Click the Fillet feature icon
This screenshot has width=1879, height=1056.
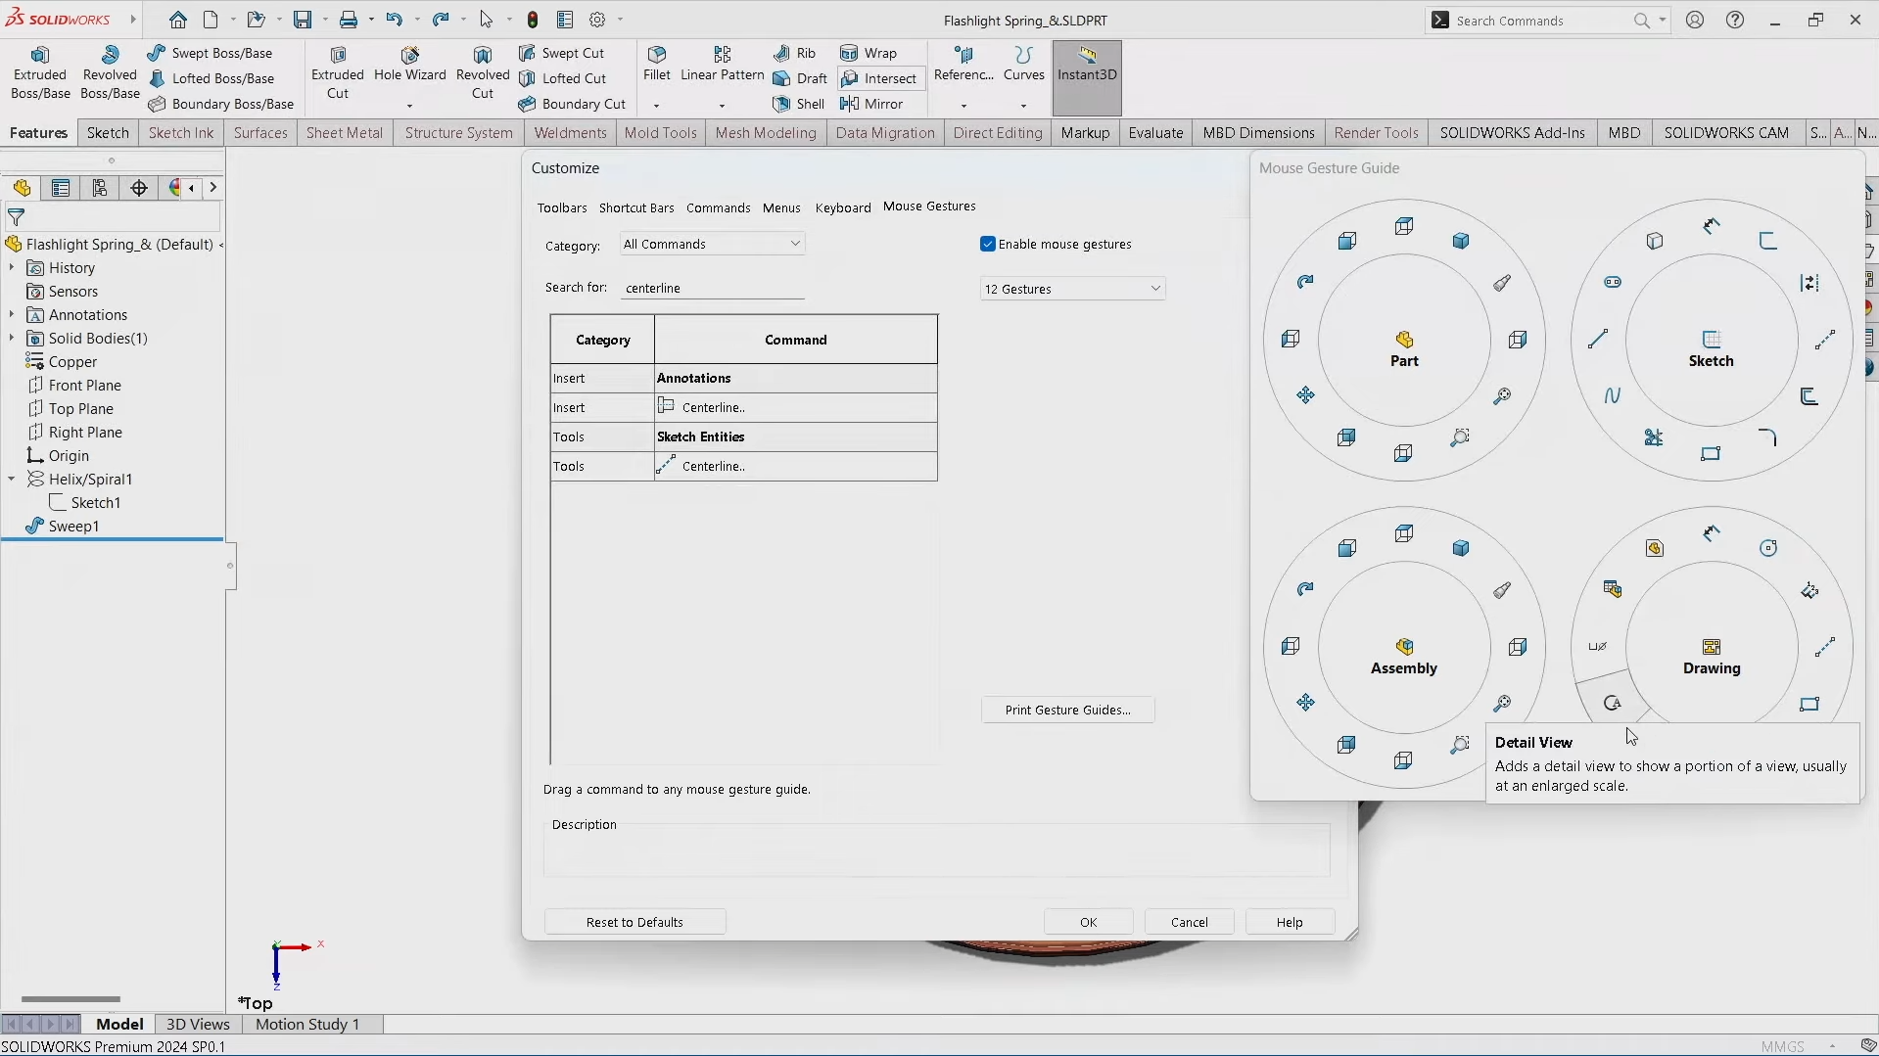coord(656,56)
